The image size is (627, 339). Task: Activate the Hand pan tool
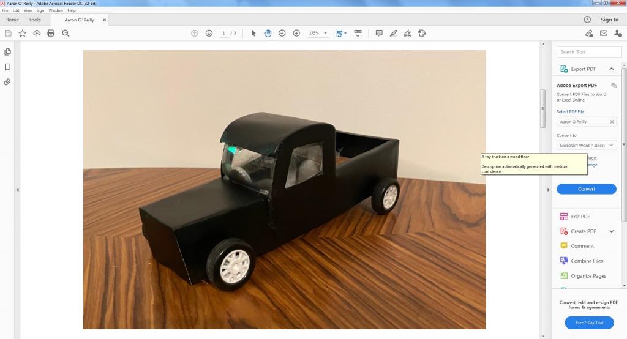268,34
